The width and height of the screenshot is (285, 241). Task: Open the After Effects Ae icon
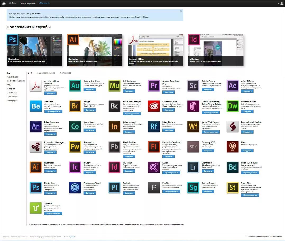[x=233, y=86]
